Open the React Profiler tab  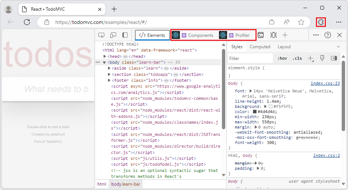point(234,35)
